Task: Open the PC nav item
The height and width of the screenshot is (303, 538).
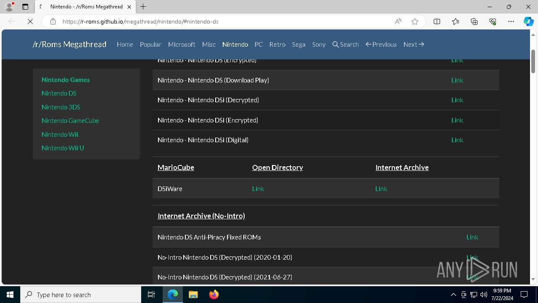Action: coord(258,44)
